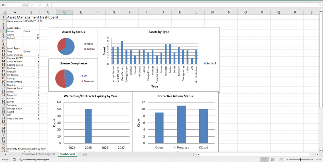Click the 2025 bar in warranties chart
The image size is (323, 162).
pos(88,126)
